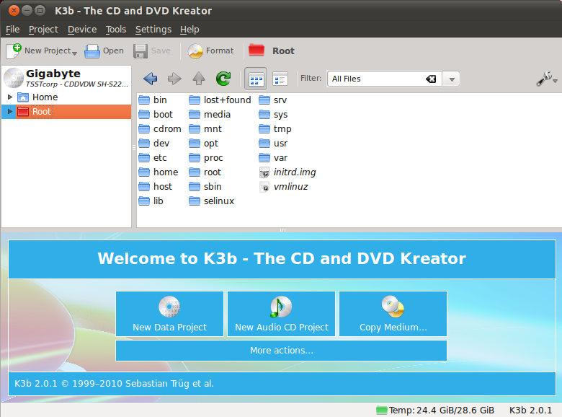This screenshot has height=417, width=562.
Task: Click the More actions button
Action: [281, 350]
